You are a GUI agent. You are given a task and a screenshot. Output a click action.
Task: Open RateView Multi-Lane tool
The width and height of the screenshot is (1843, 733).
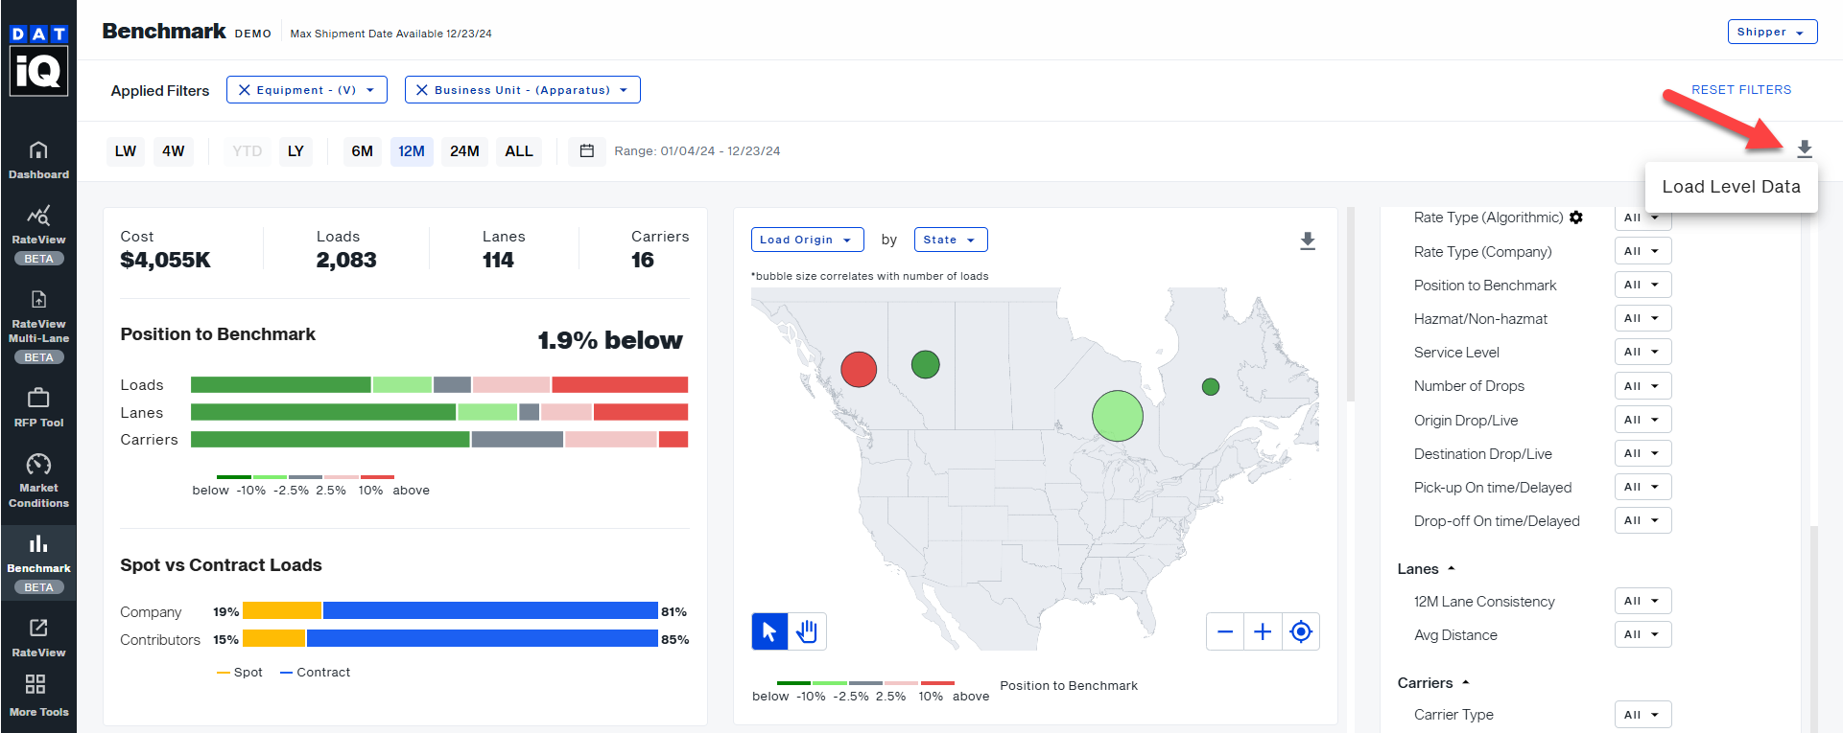pyautogui.click(x=38, y=326)
